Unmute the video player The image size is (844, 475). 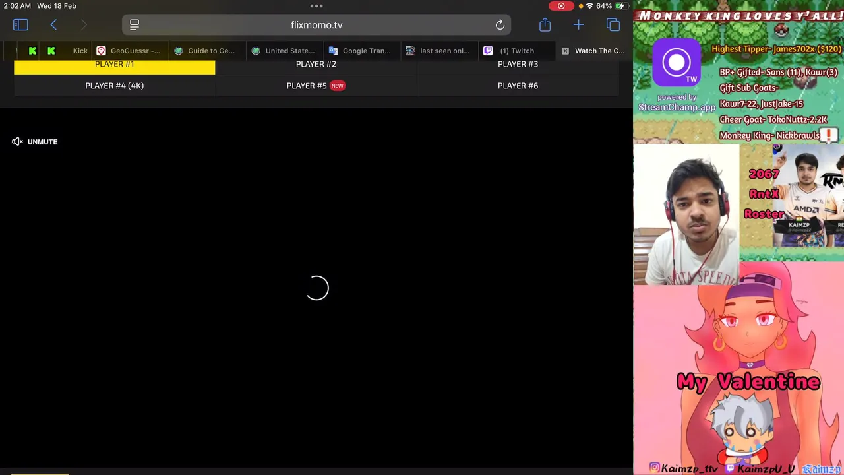pyautogui.click(x=35, y=142)
